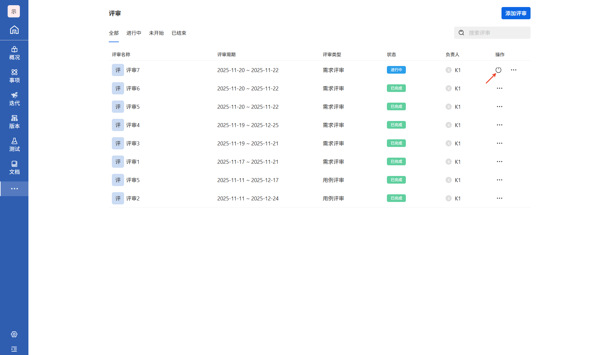Expand more options for 评审7 row
The image size is (610, 355).
pyautogui.click(x=513, y=70)
